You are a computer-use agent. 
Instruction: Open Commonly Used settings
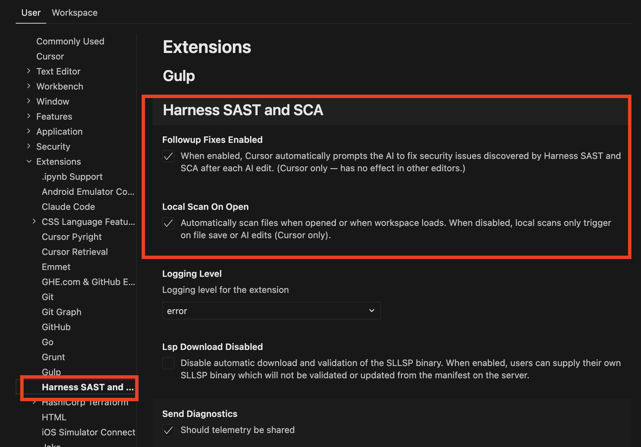click(70, 41)
